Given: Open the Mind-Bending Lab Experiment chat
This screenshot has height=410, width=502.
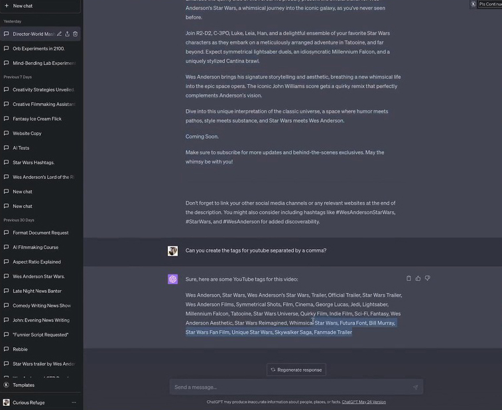Looking at the screenshot, I should (x=40, y=63).
